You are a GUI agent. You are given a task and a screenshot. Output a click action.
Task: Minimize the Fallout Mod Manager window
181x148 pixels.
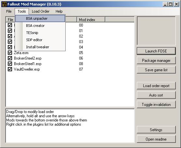[165, 4]
